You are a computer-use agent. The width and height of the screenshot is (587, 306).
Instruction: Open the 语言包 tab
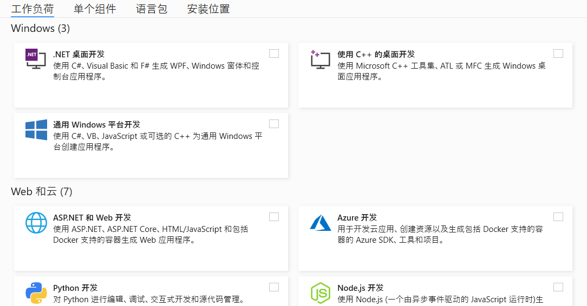pos(152,9)
